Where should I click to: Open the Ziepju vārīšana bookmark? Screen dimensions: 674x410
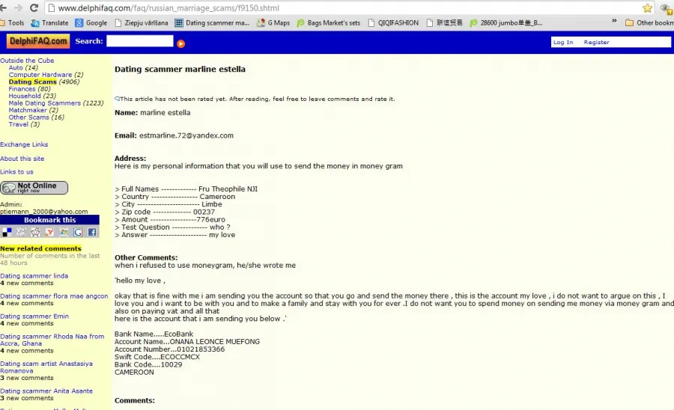tap(142, 22)
